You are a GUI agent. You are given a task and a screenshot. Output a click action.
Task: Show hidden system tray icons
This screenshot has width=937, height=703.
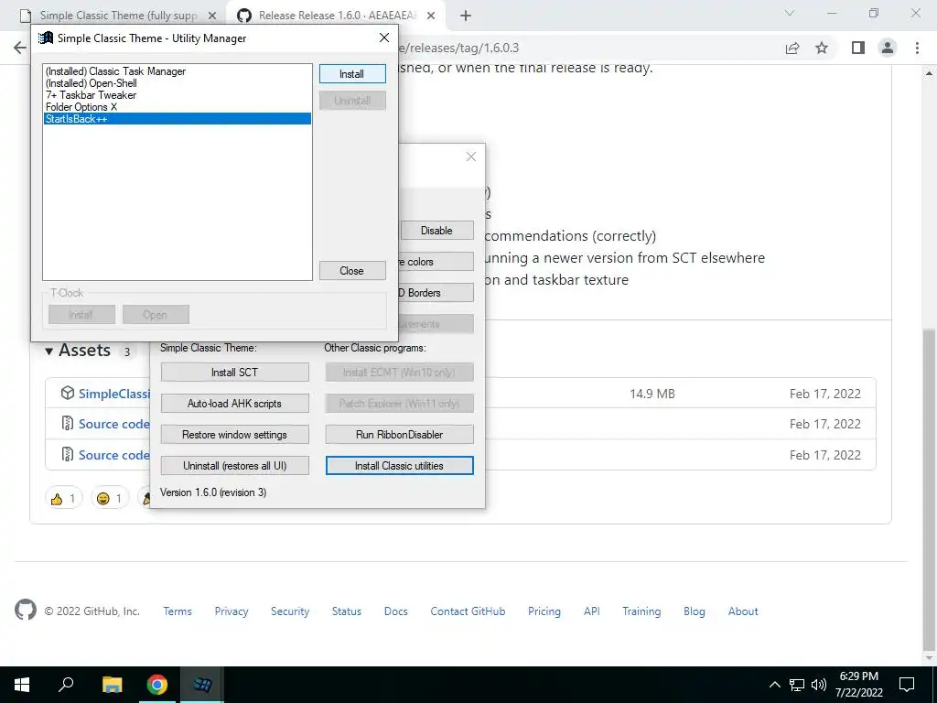(x=774, y=685)
